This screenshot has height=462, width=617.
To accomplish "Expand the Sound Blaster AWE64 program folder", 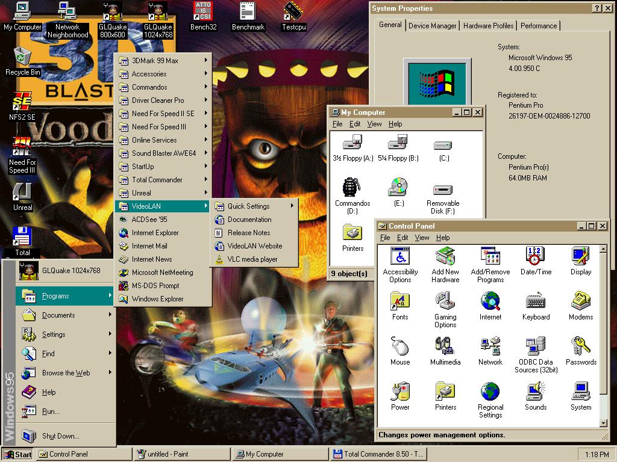I will coord(163,153).
